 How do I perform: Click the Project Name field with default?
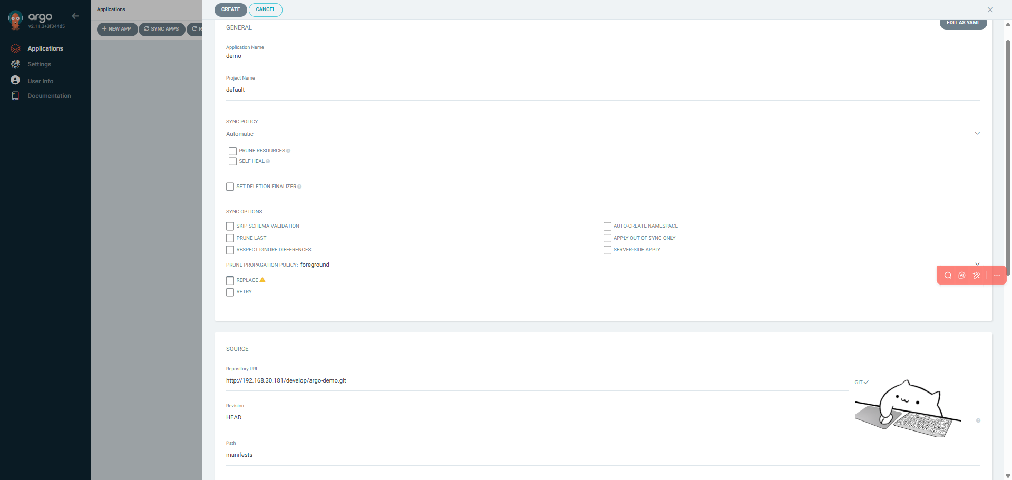point(603,90)
